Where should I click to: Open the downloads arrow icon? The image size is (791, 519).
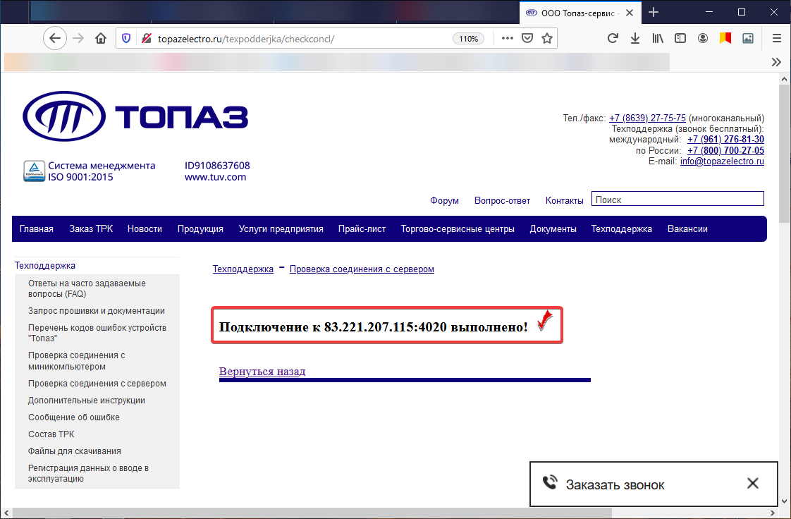pyautogui.click(x=635, y=38)
